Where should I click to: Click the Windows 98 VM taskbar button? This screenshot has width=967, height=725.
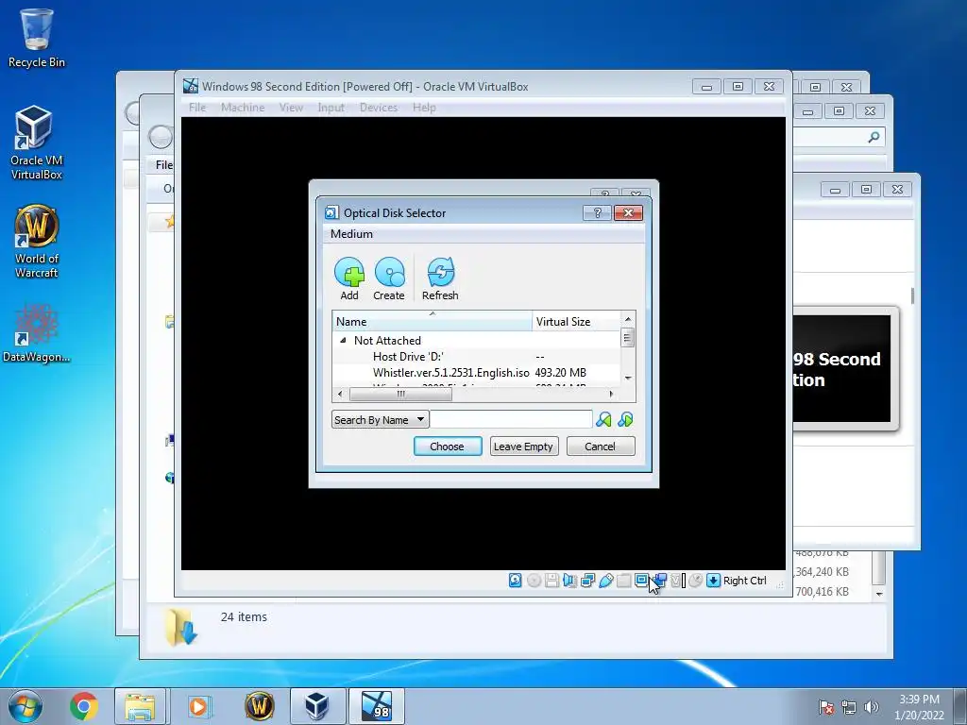377,706
